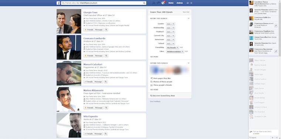Click the turn on chat icon
The width and height of the screenshot is (281, 139).
251,132
